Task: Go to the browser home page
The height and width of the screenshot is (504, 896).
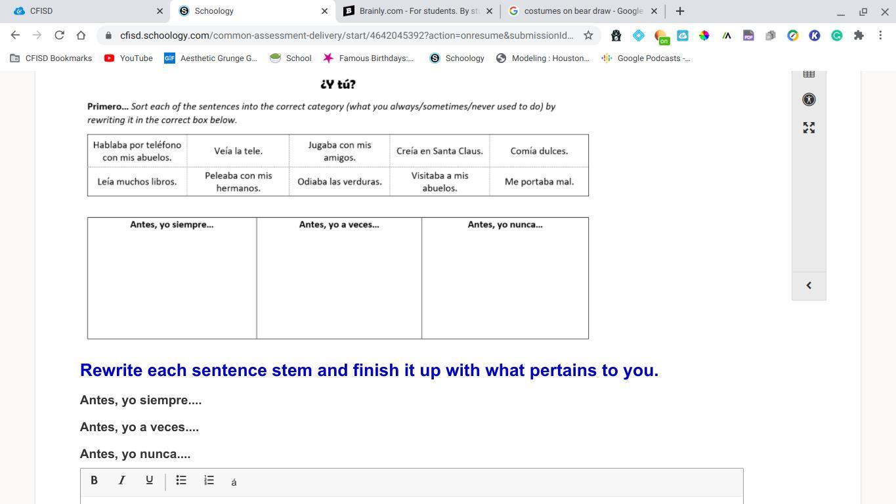Action: pos(81,35)
